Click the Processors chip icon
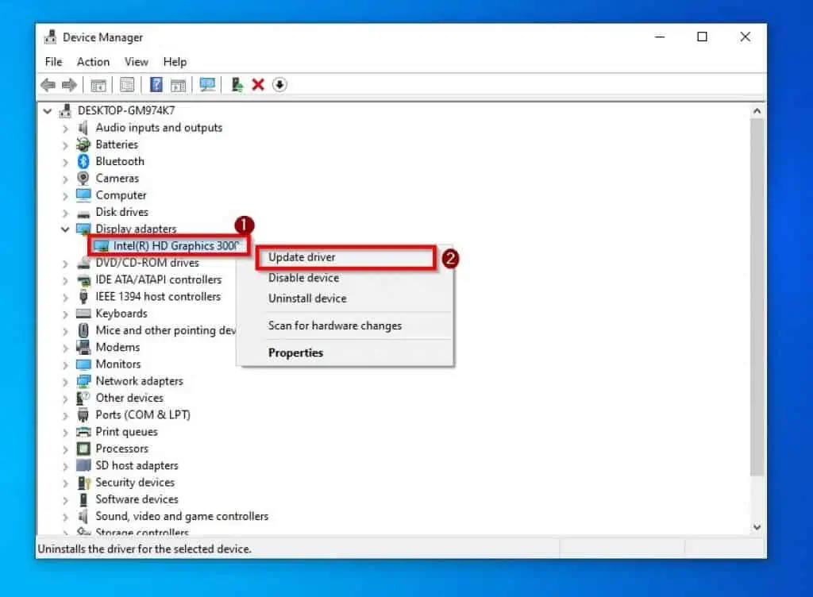Image resolution: width=813 pixels, height=597 pixels. pos(83,449)
